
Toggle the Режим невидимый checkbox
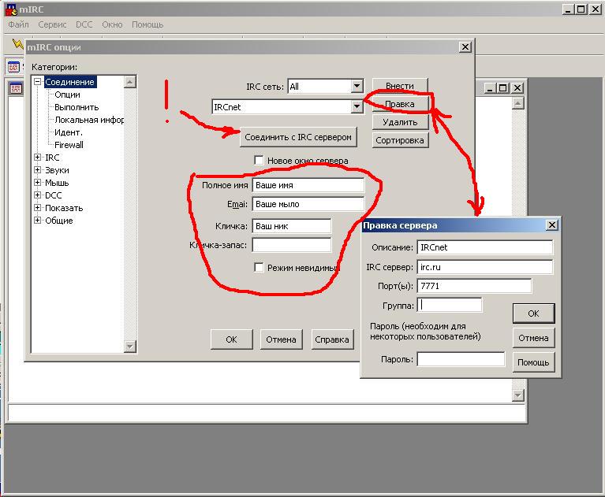point(259,268)
